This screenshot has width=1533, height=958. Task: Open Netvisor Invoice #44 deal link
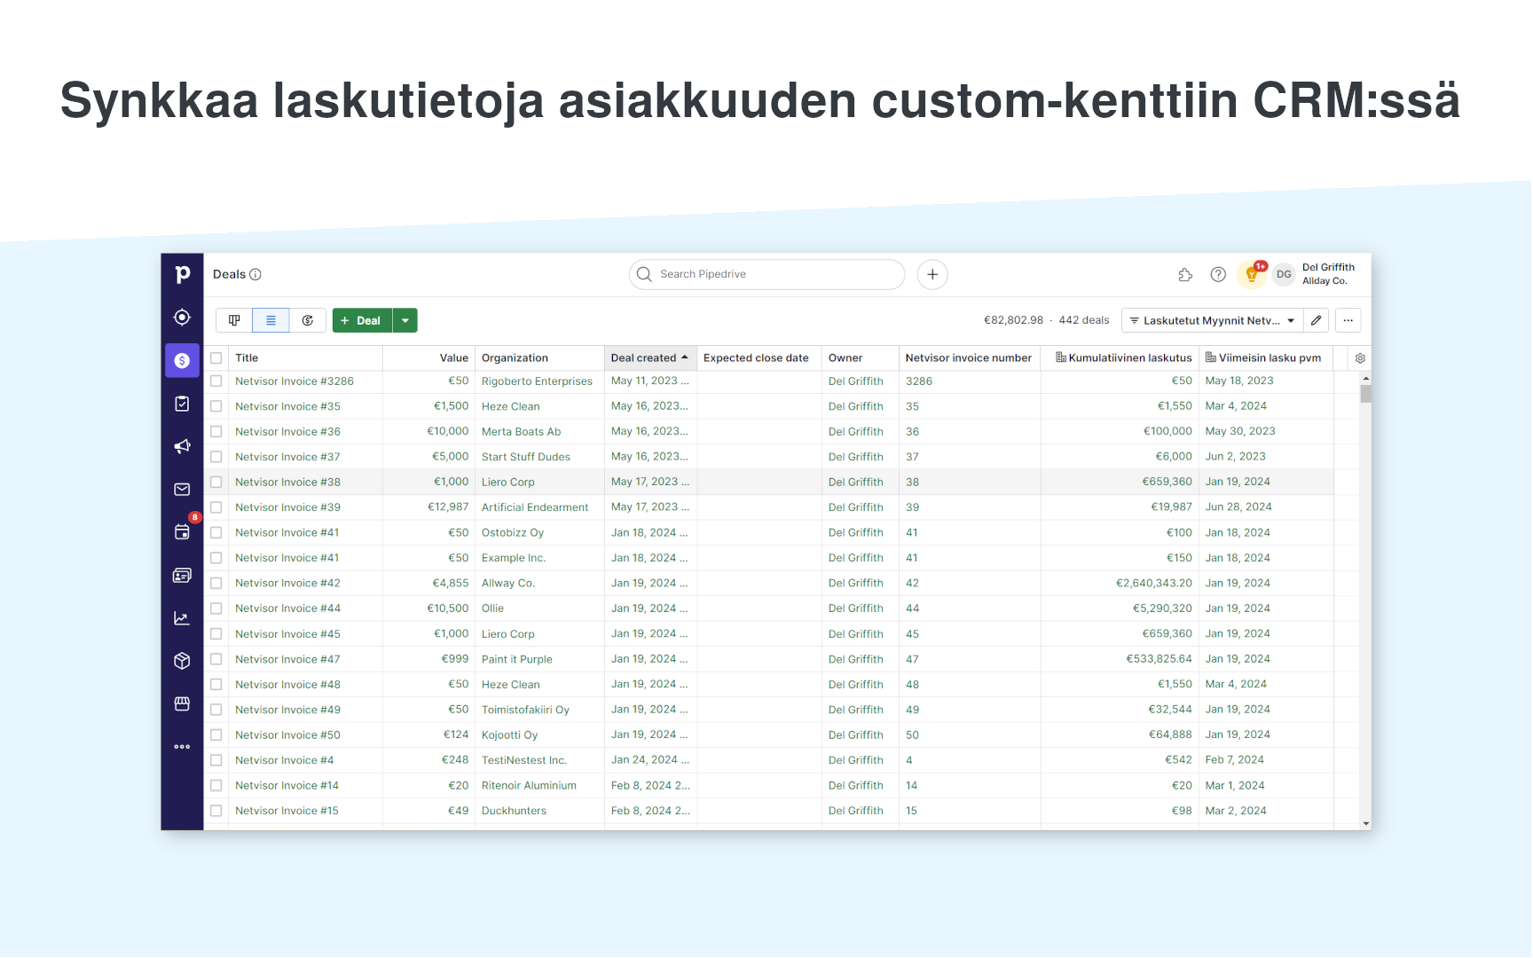coord(287,609)
